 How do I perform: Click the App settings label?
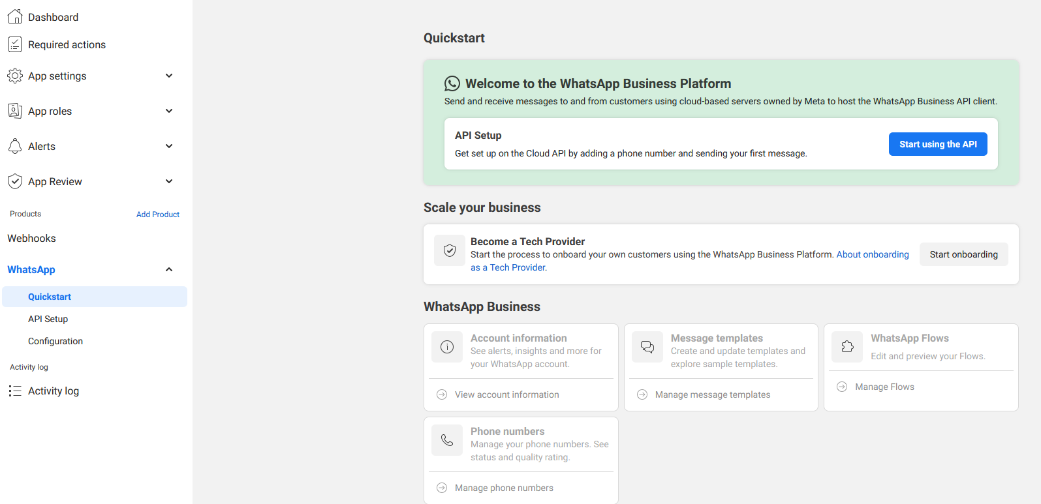(x=57, y=76)
